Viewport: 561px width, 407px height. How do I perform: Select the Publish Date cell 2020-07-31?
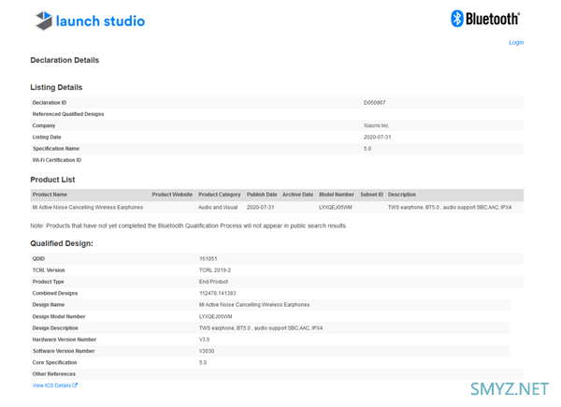coord(260,208)
